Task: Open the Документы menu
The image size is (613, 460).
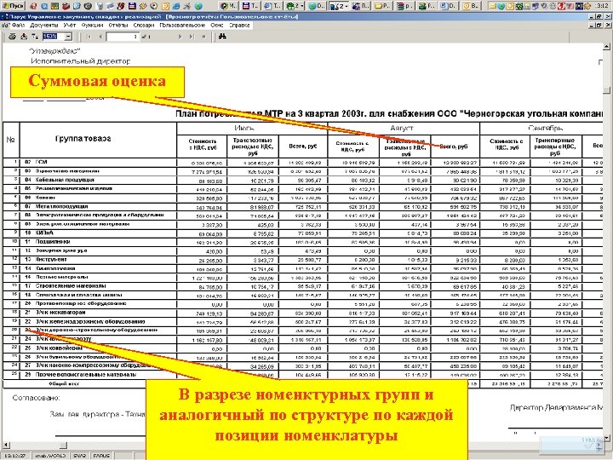Action: [x=44, y=25]
